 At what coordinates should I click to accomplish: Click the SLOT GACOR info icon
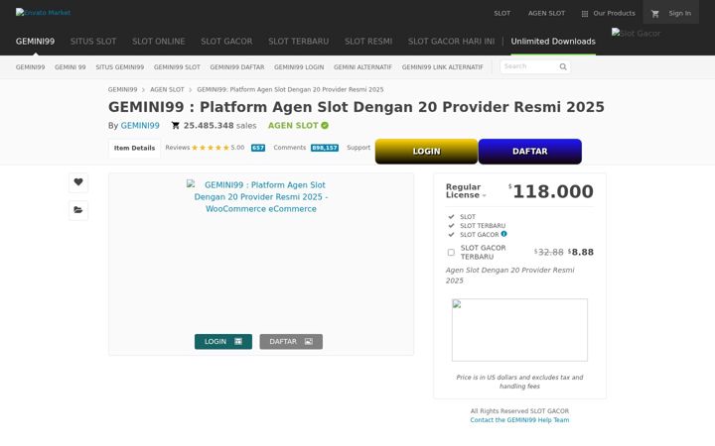503,234
